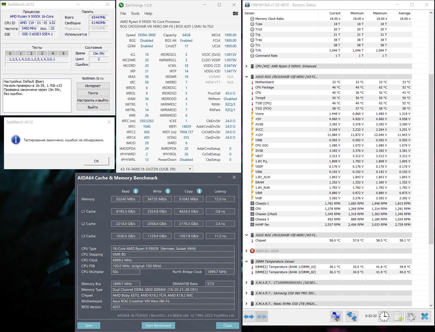Open the Tools menu in ZenTimings
The width and height of the screenshot is (435, 332).
coord(135,14)
